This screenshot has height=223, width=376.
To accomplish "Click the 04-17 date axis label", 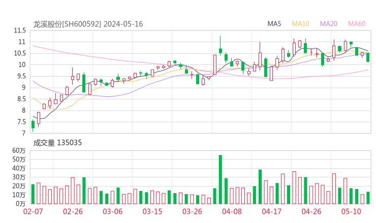I will pos(272,211).
